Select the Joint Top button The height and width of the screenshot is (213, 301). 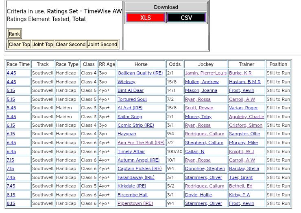click(x=43, y=45)
